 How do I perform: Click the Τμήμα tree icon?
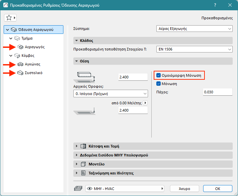[17, 38]
